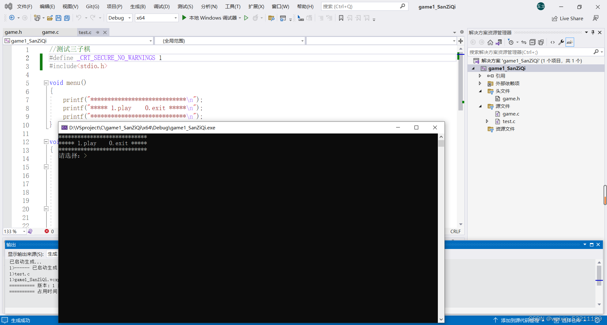
Task: Start without debugging using the hollow green arrow
Action: point(246,18)
